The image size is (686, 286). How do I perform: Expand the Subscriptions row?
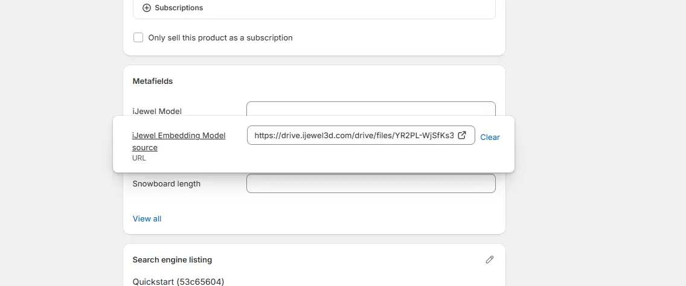pos(314,8)
